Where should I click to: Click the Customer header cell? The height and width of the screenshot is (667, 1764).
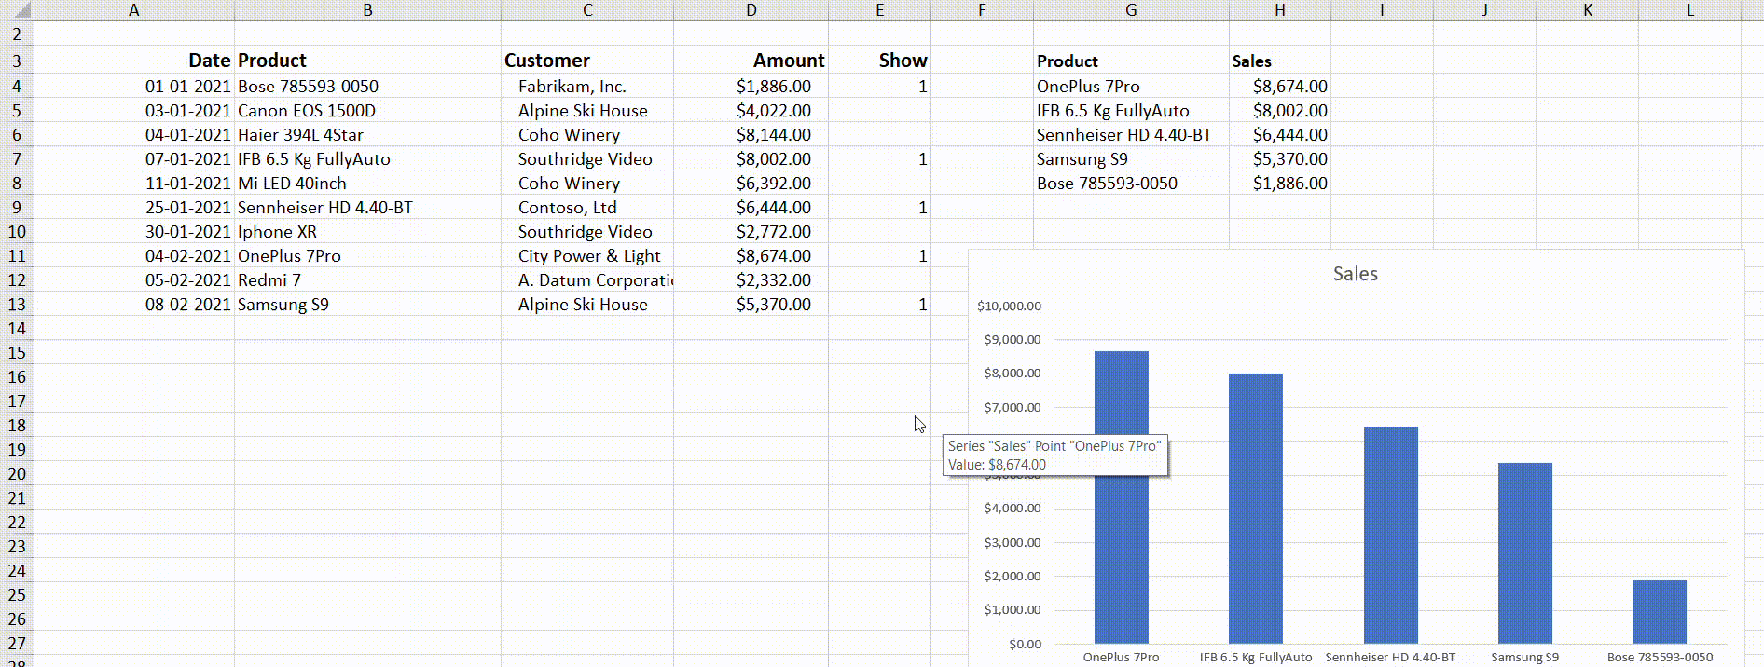[x=587, y=61]
